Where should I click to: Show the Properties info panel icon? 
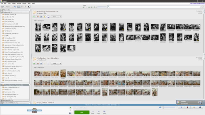tap(200, 107)
